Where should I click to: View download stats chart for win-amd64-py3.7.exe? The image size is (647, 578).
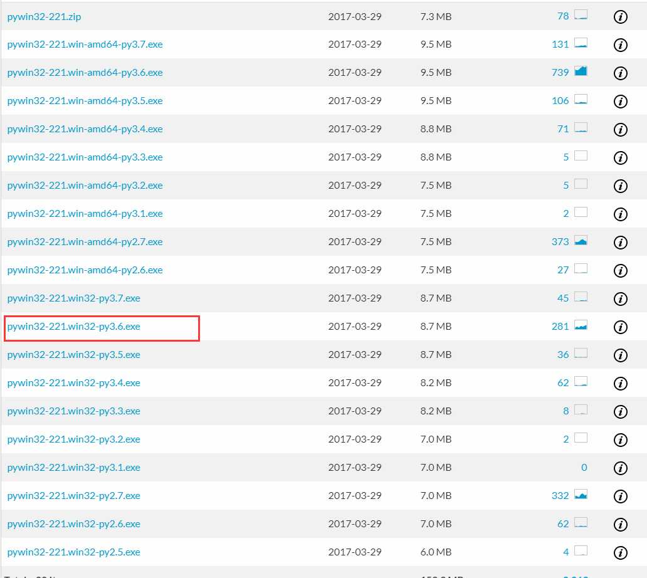pos(581,43)
